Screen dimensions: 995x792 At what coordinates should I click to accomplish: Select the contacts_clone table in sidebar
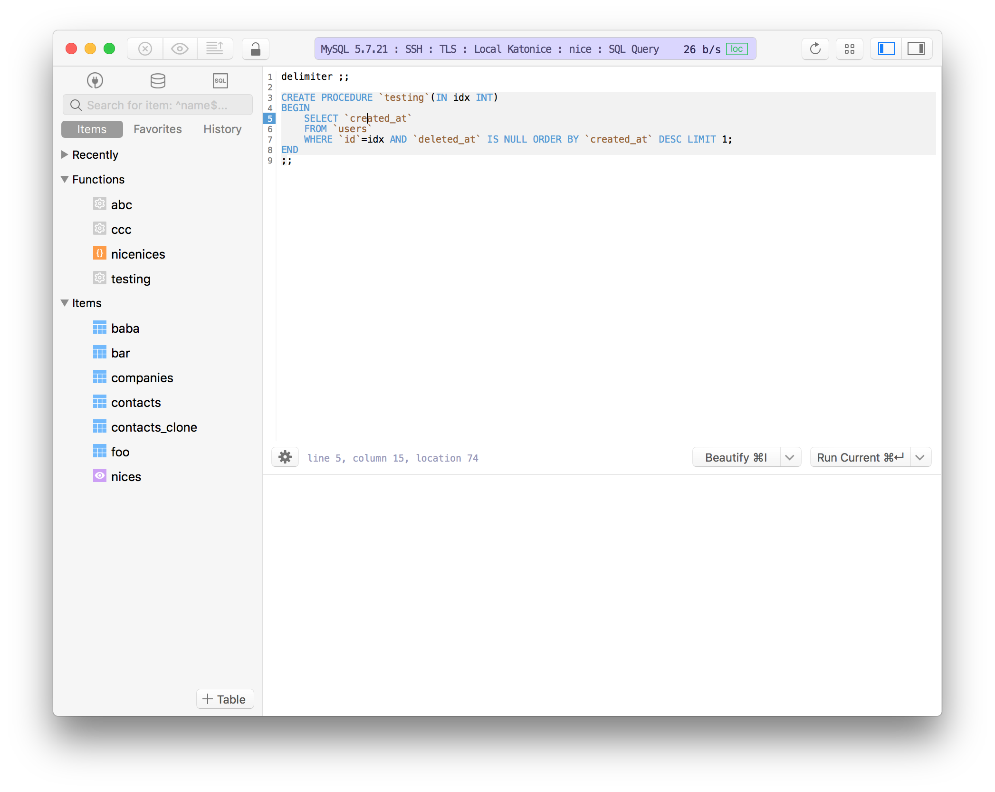(x=154, y=427)
